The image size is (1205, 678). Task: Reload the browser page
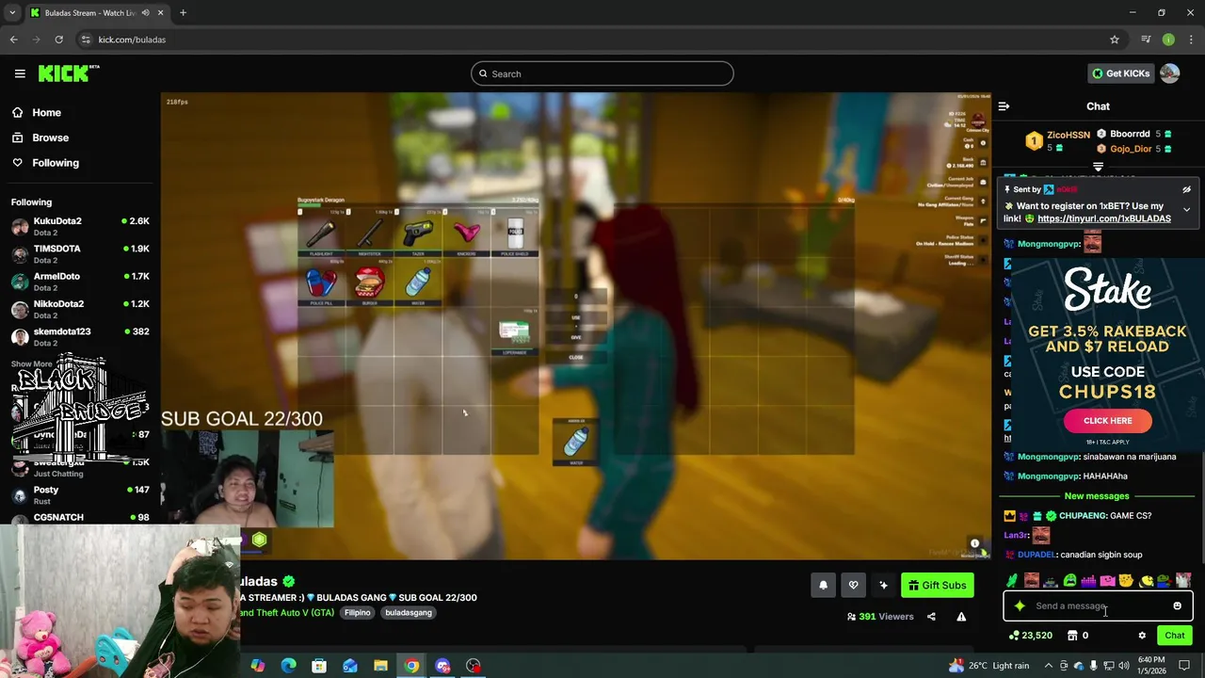click(x=58, y=40)
